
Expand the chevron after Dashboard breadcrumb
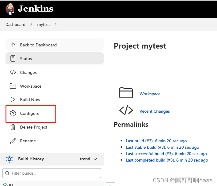click(31, 24)
